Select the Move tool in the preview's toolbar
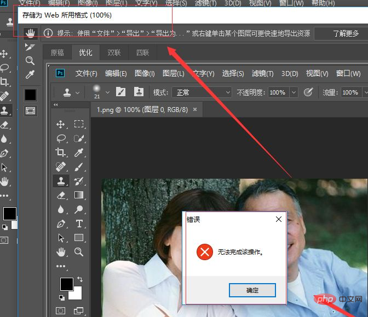The width and height of the screenshot is (368, 317). 61,124
